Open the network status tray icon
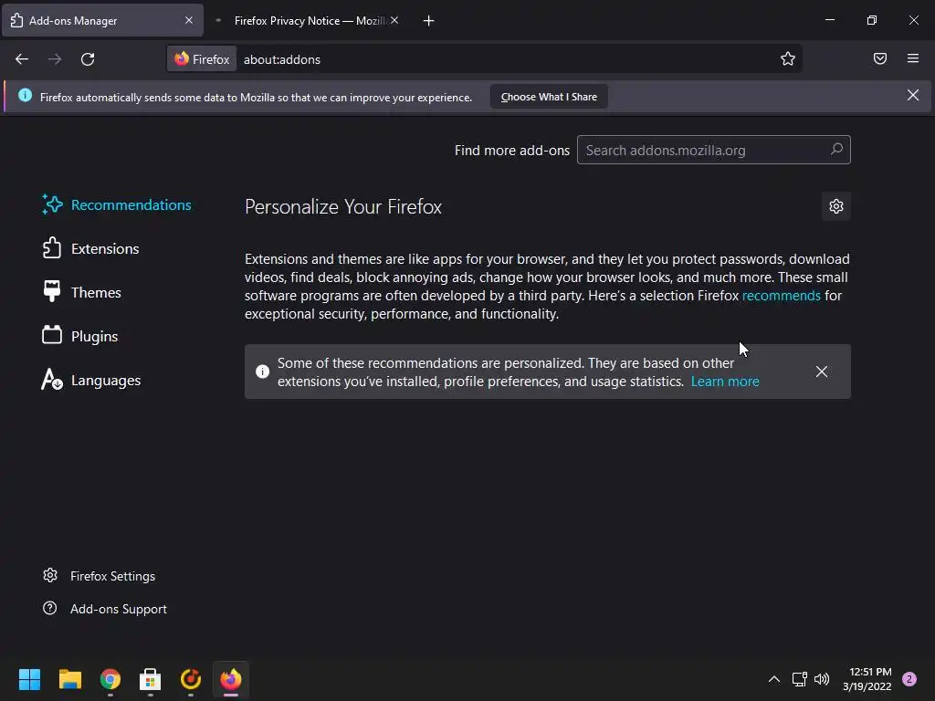This screenshot has height=701, width=935. pyautogui.click(x=799, y=679)
